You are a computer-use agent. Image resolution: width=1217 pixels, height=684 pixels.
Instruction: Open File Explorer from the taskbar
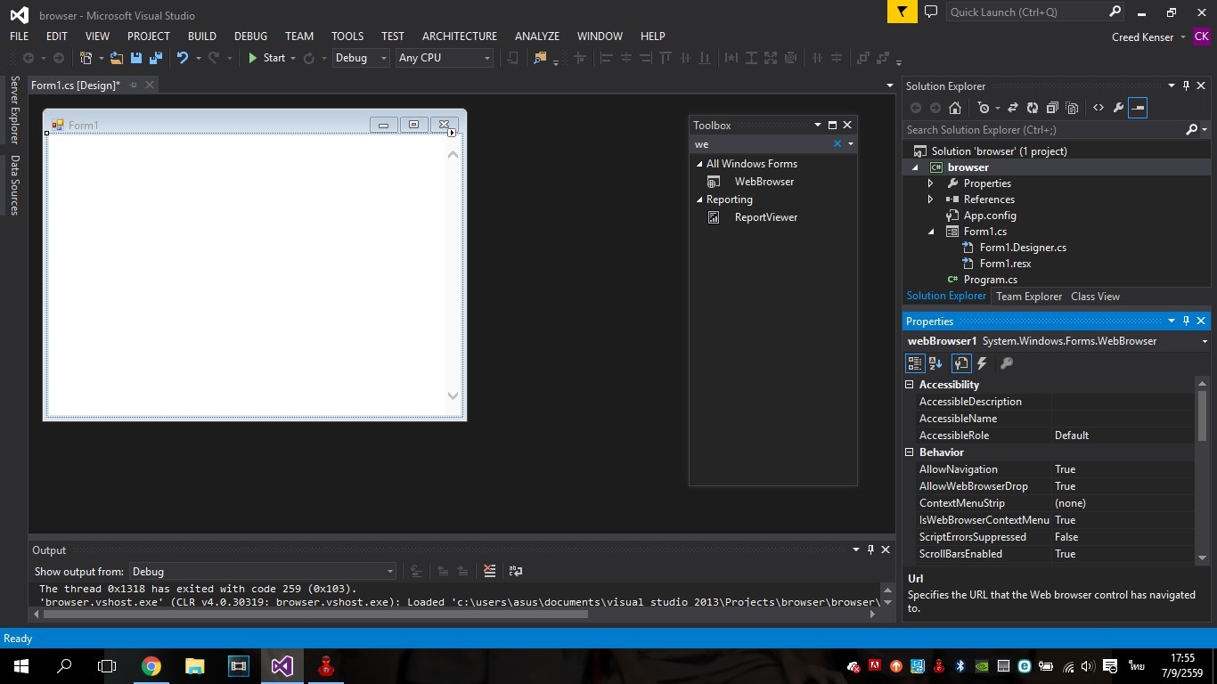(x=195, y=666)
